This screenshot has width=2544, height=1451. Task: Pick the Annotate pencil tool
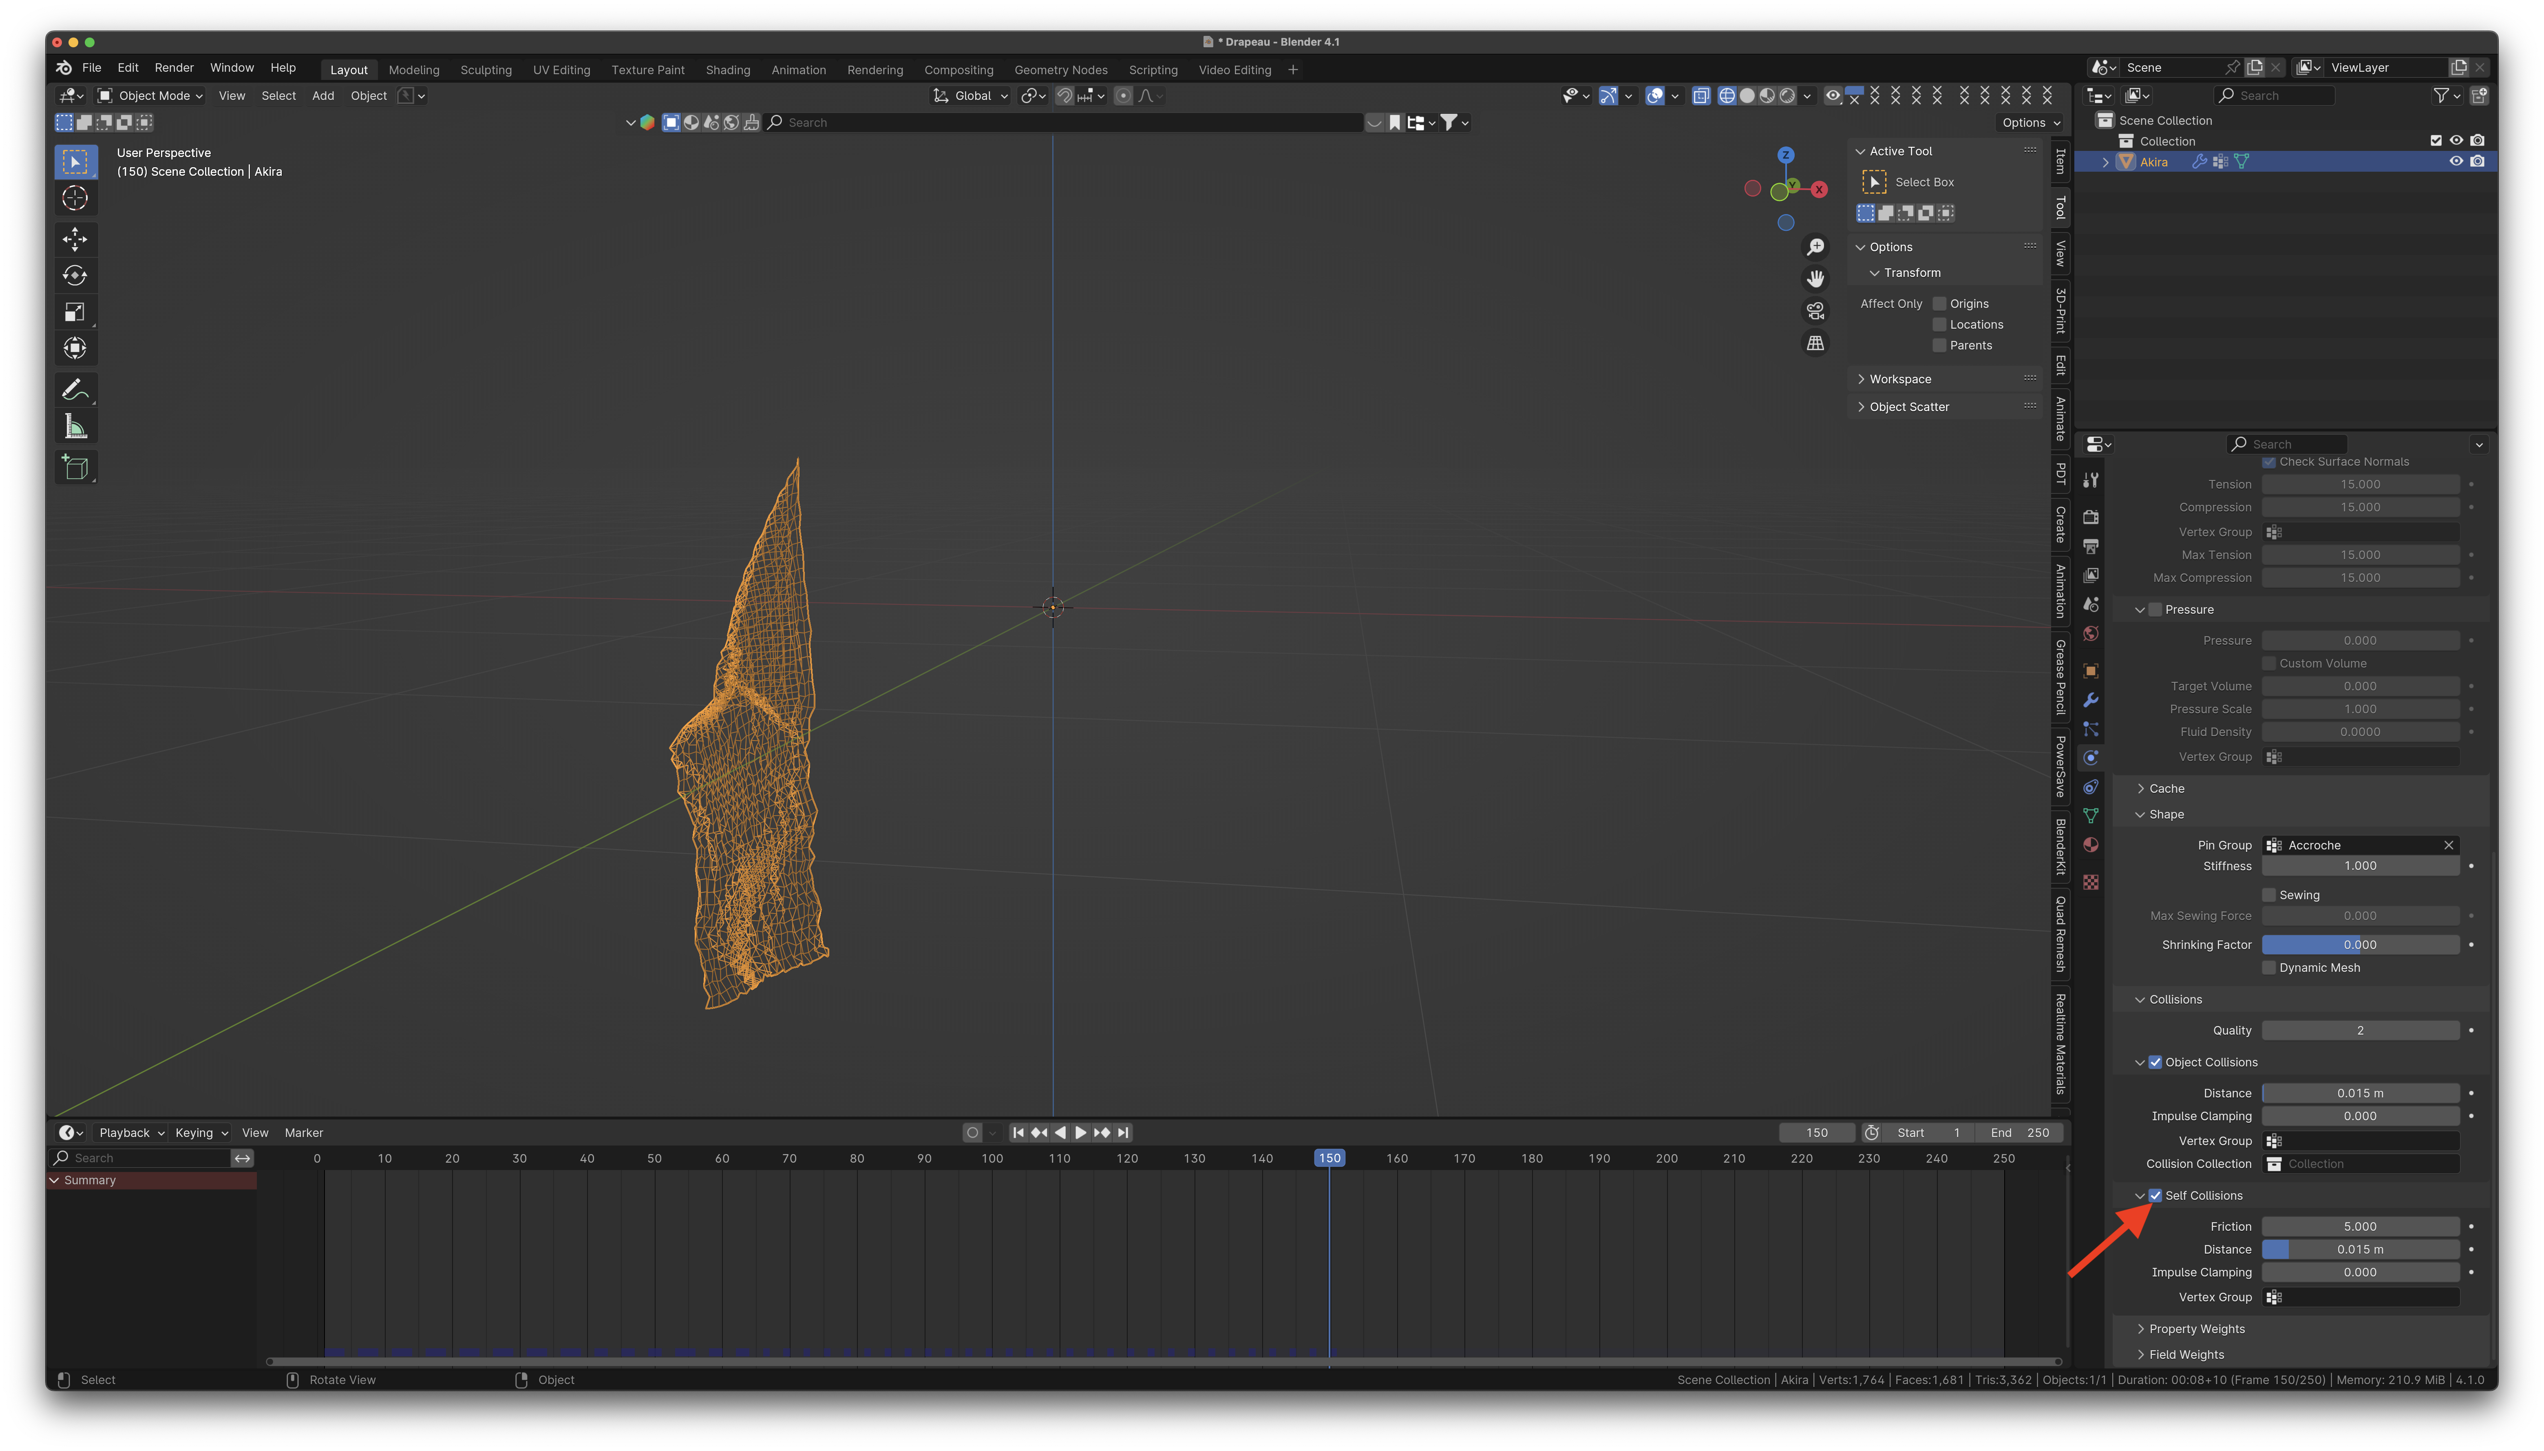pos(75,389)
